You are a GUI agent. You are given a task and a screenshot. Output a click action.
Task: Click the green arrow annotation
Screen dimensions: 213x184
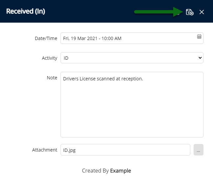pyautogui.click(x=158, y=12)
